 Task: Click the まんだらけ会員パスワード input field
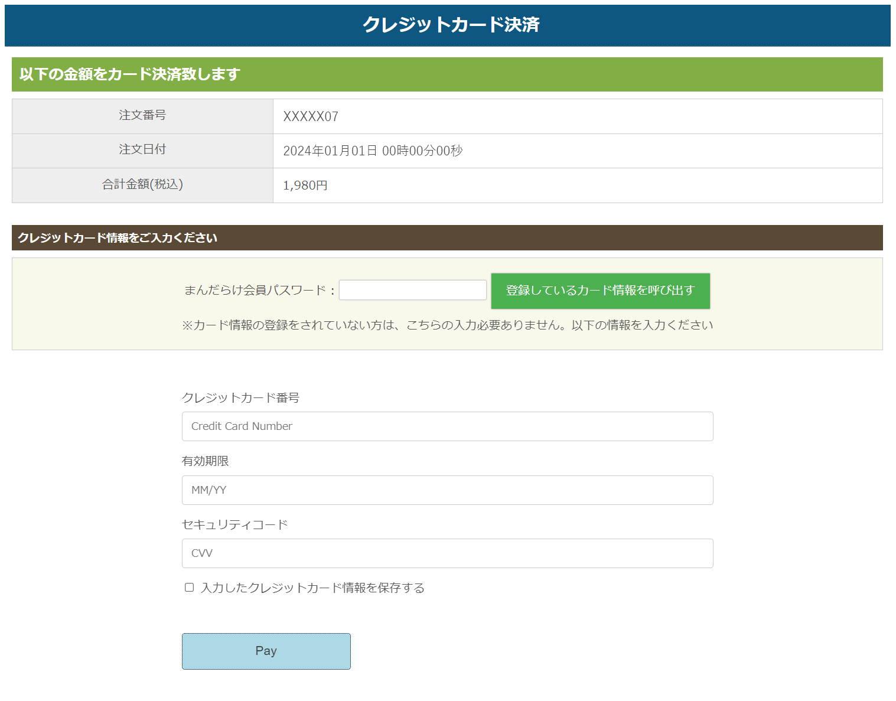(x=412, y=290)
